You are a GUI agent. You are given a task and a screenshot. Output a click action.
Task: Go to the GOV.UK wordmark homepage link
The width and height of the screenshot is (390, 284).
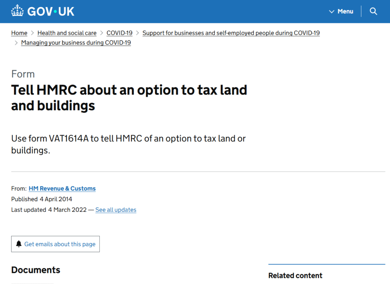51,11
